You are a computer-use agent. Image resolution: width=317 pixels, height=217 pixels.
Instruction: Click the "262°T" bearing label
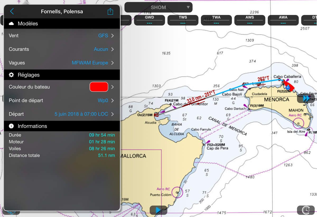[x=263, y=79]
